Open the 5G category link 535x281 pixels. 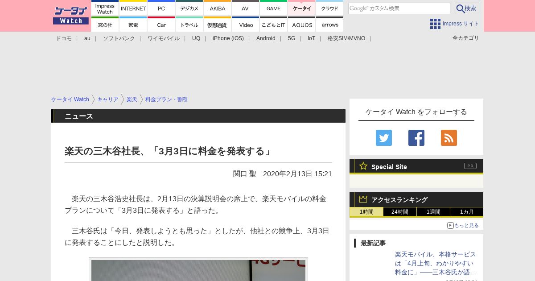(x=292, y=38)
